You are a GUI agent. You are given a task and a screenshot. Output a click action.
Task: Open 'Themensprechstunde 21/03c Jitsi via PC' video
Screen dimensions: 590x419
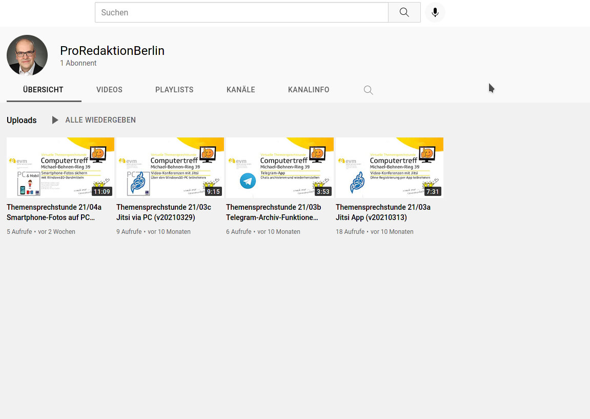click(x=164, y=212)
